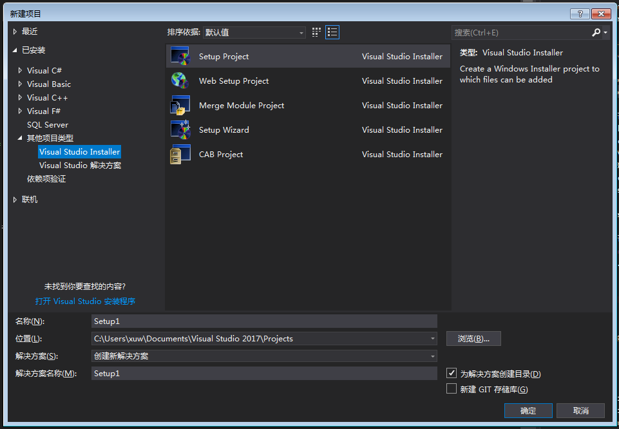This screenshot has width=619, height=429.
Task: Click the CAB Project name text
Action: (x=221, y=155)
